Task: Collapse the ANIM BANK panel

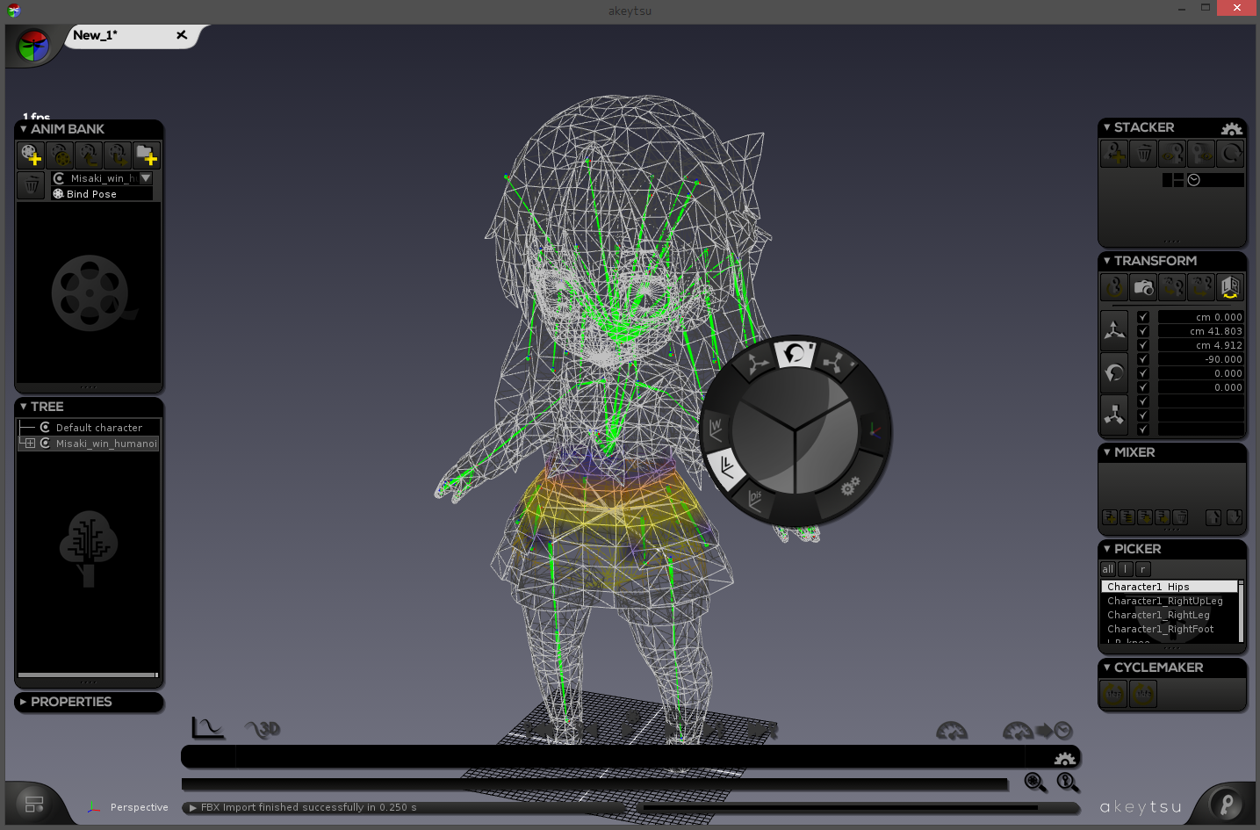Action: click(x=24, y=129)
